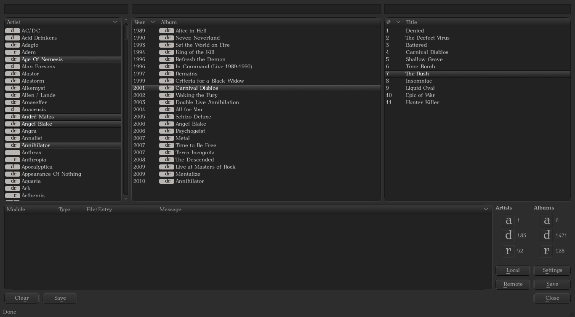Image resolution: width=575 pixels, height=317 pixels.
Task: Sort by Title column header
Action: tap(412, 22)
